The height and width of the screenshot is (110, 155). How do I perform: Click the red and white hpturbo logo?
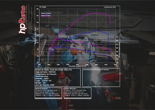tap(22, 20)
